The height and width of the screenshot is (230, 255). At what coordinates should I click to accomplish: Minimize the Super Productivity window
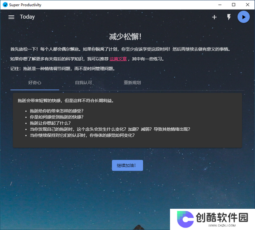coord(220,5)
